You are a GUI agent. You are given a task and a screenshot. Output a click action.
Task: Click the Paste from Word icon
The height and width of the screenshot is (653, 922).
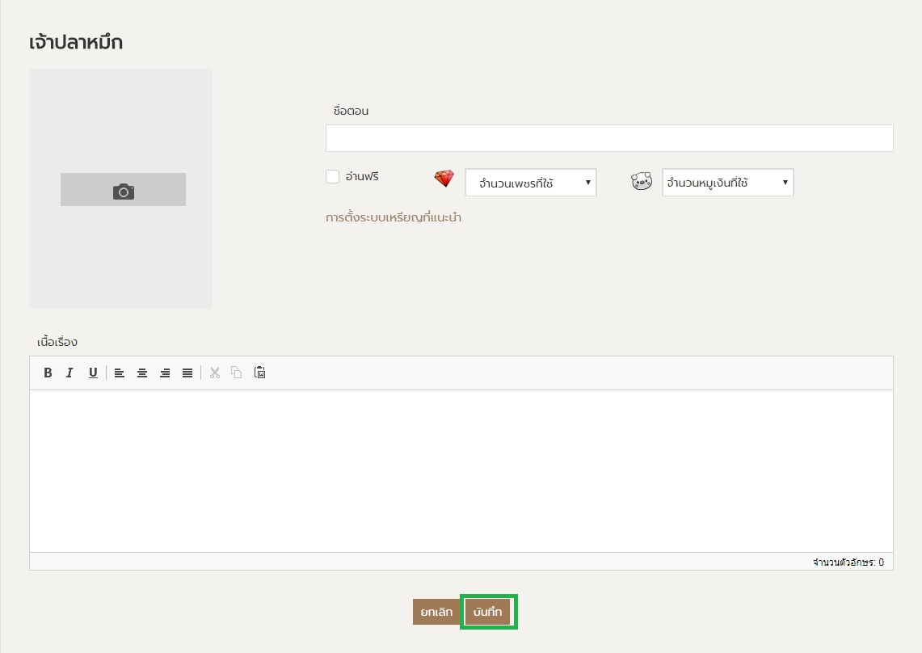coord(260,373)
